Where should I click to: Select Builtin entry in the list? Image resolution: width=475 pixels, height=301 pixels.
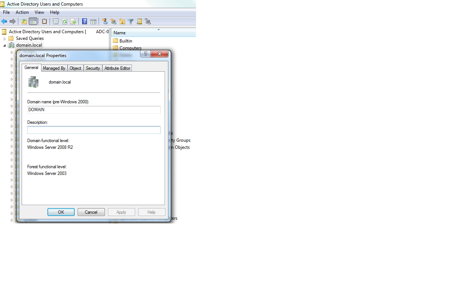click(x=126, y=41)
